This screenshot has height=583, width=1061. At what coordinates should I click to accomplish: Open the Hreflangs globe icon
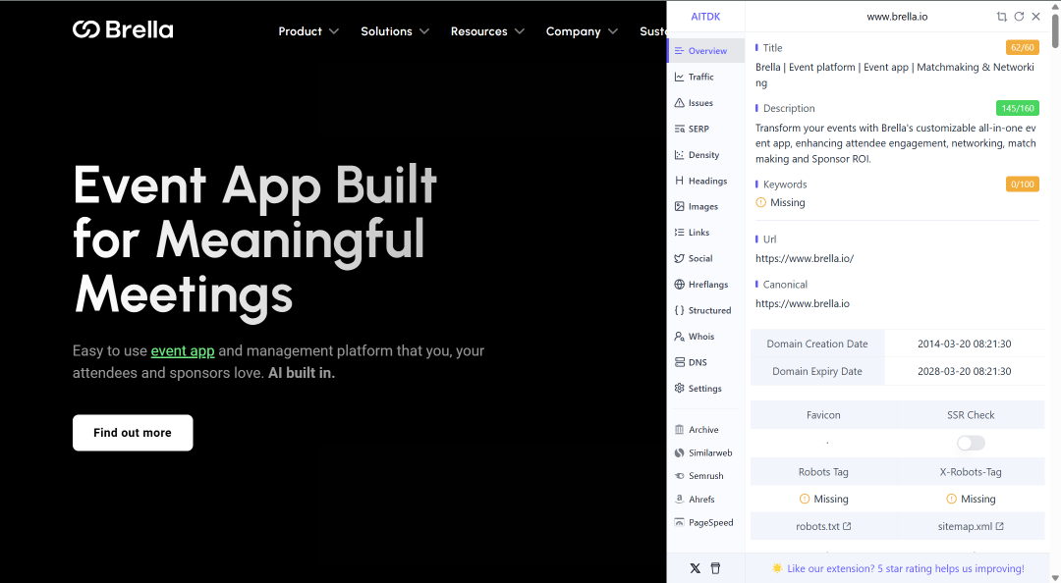point(680,284)
